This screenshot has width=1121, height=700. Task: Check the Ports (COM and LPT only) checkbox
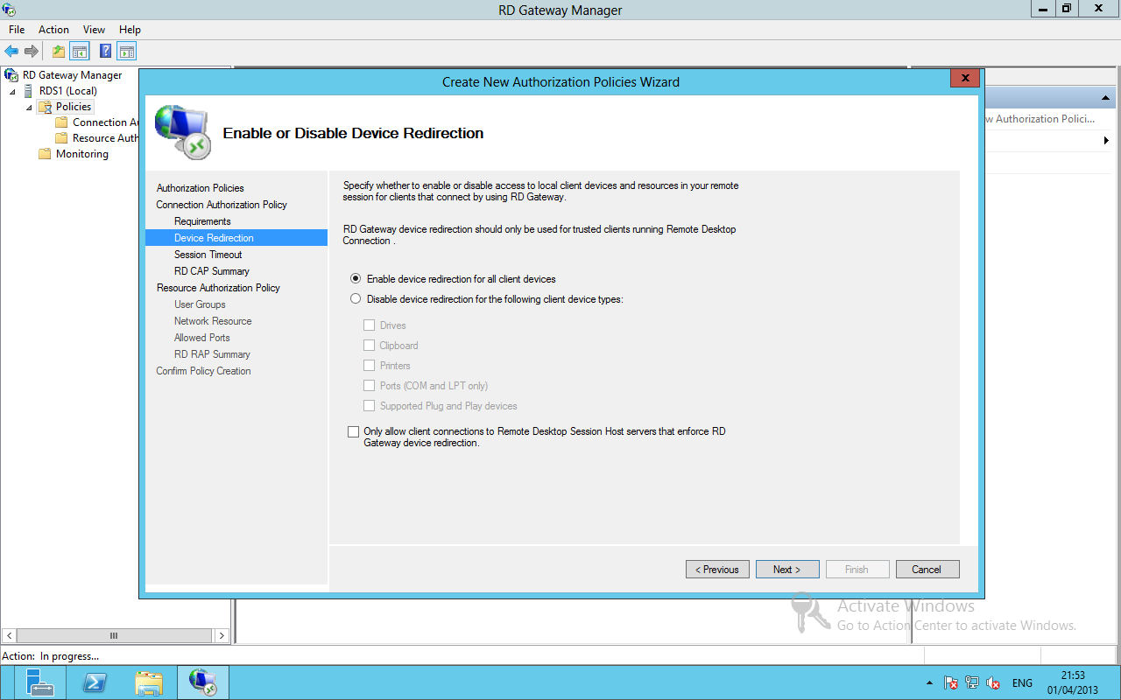tap(370, 386)
